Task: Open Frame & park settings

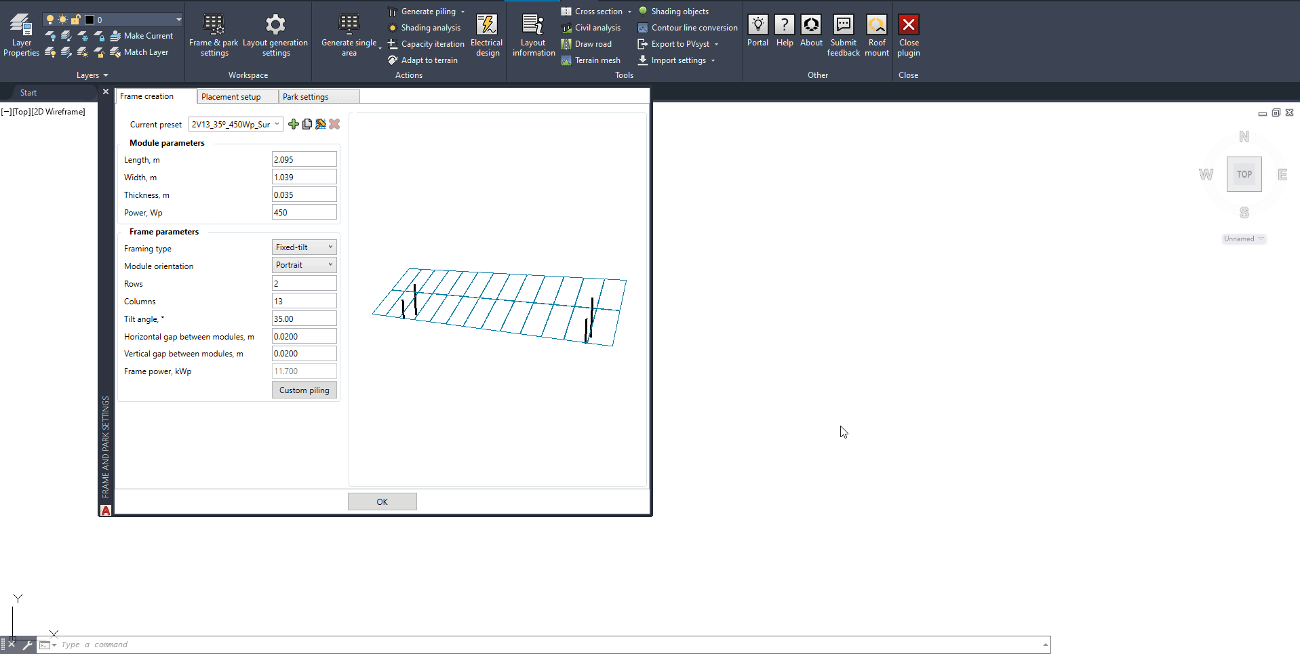Action: click(214, 35)
